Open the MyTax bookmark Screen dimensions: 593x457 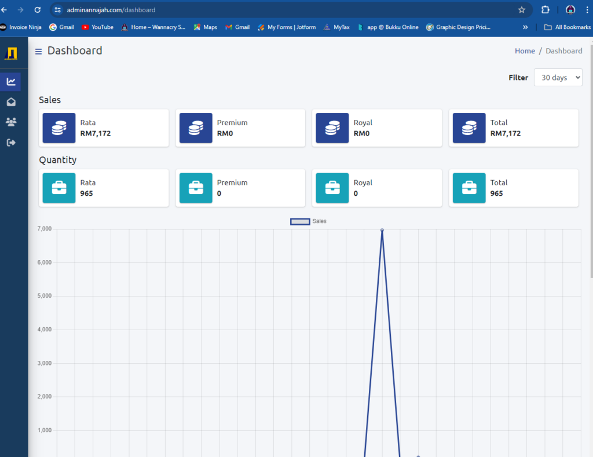point(336,27)
